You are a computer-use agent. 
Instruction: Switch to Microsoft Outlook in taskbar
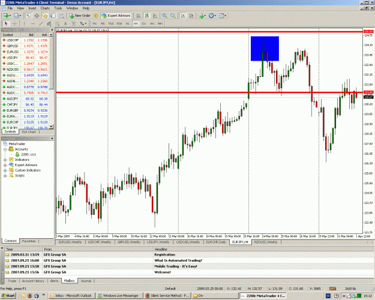point(72,296)
